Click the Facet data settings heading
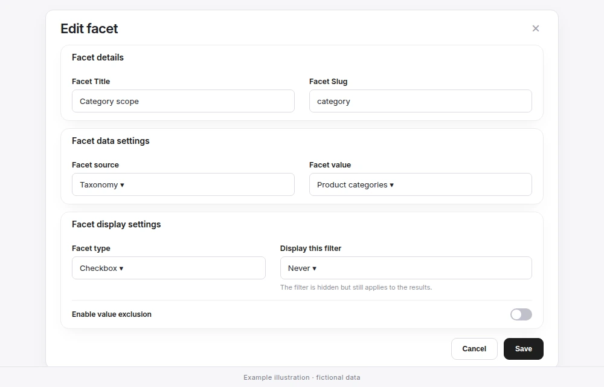This screenshot has height=387, width=604. (x=111, y=141)
